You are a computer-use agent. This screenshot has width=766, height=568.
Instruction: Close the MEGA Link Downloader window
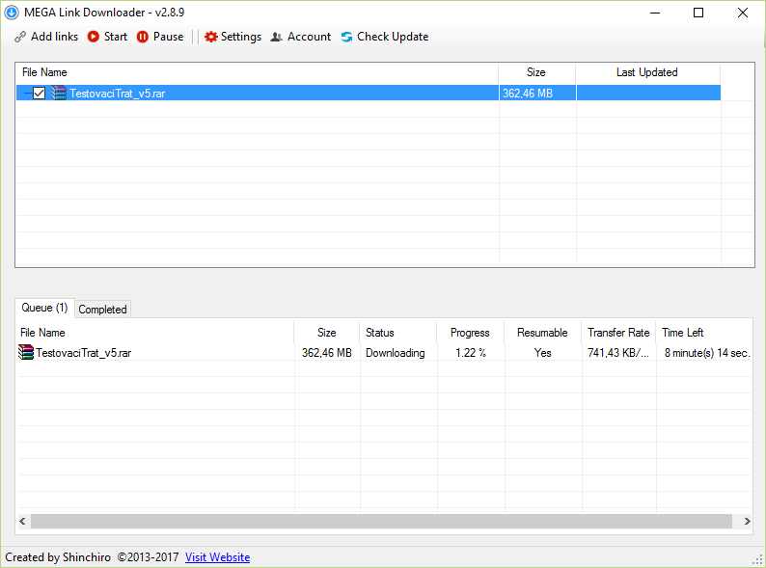click(x=743, y=13)
